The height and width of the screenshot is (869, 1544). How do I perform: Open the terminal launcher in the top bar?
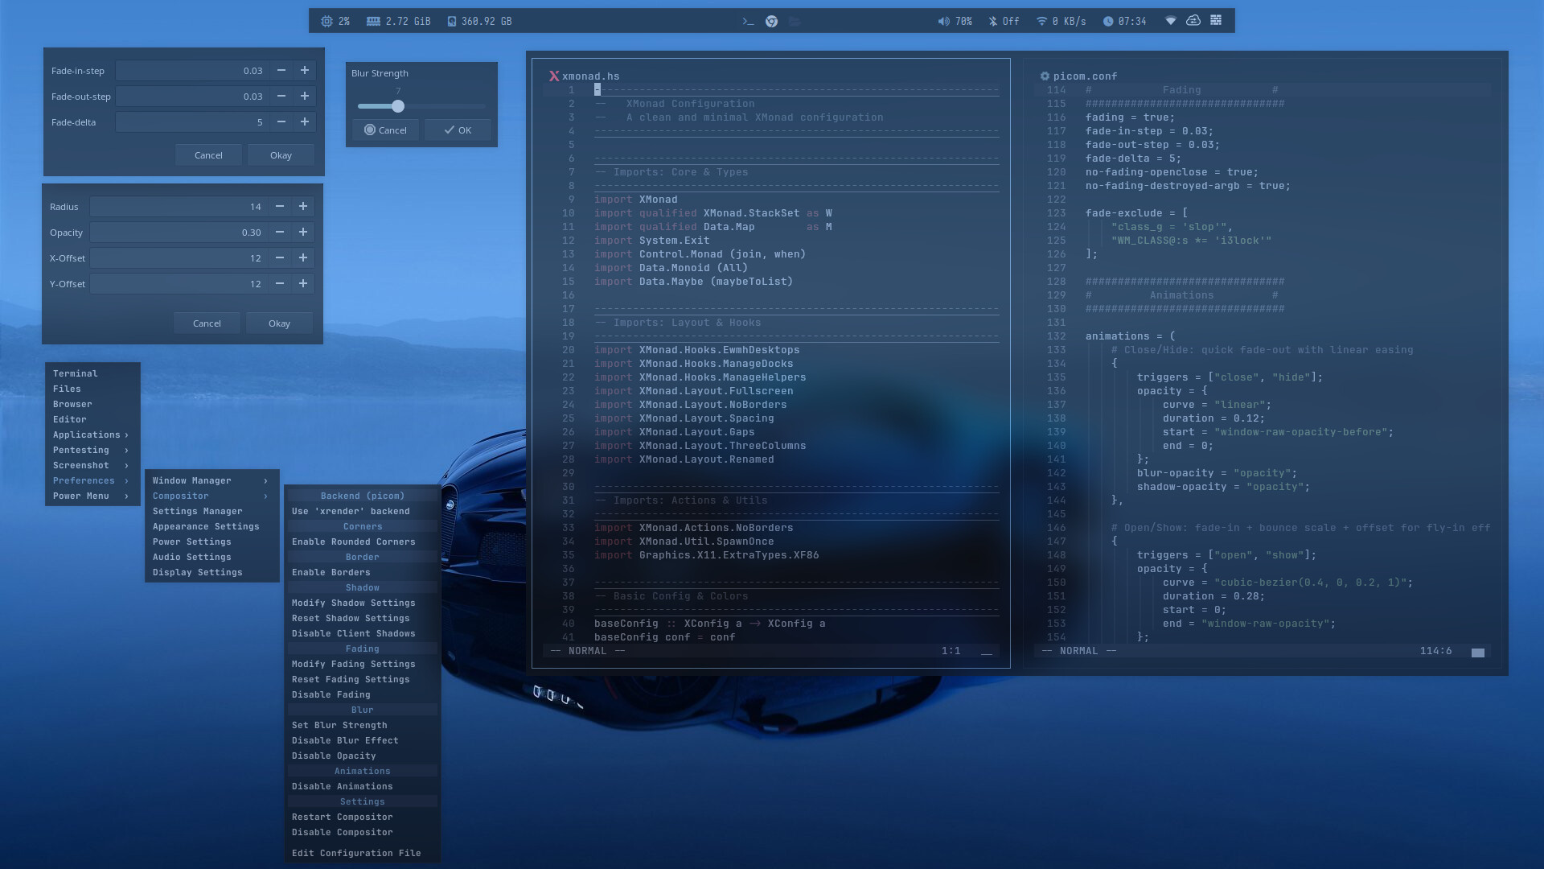pos(748,22)
